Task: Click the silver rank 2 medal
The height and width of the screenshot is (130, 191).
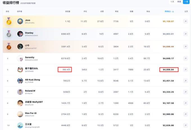Action: (9, 33)
